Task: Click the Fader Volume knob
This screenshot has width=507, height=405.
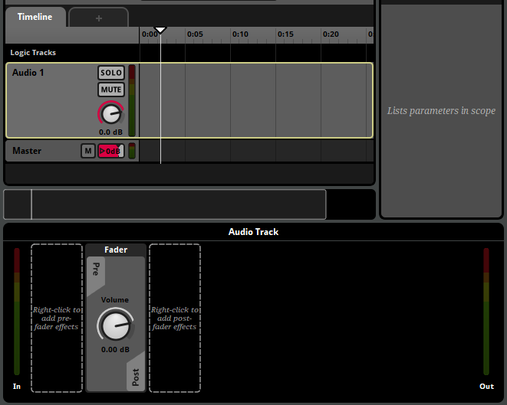Action: pos(115,326)
